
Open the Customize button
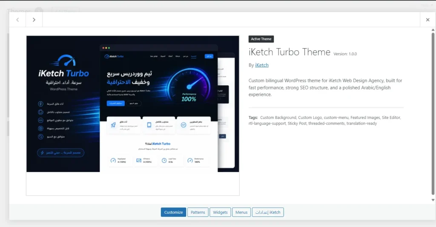coord(173,212)
